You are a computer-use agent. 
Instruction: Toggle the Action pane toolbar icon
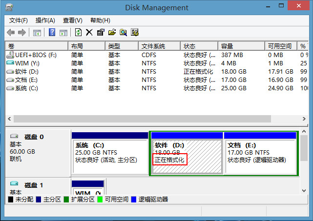pyautogui.click(x=63, y=33)
